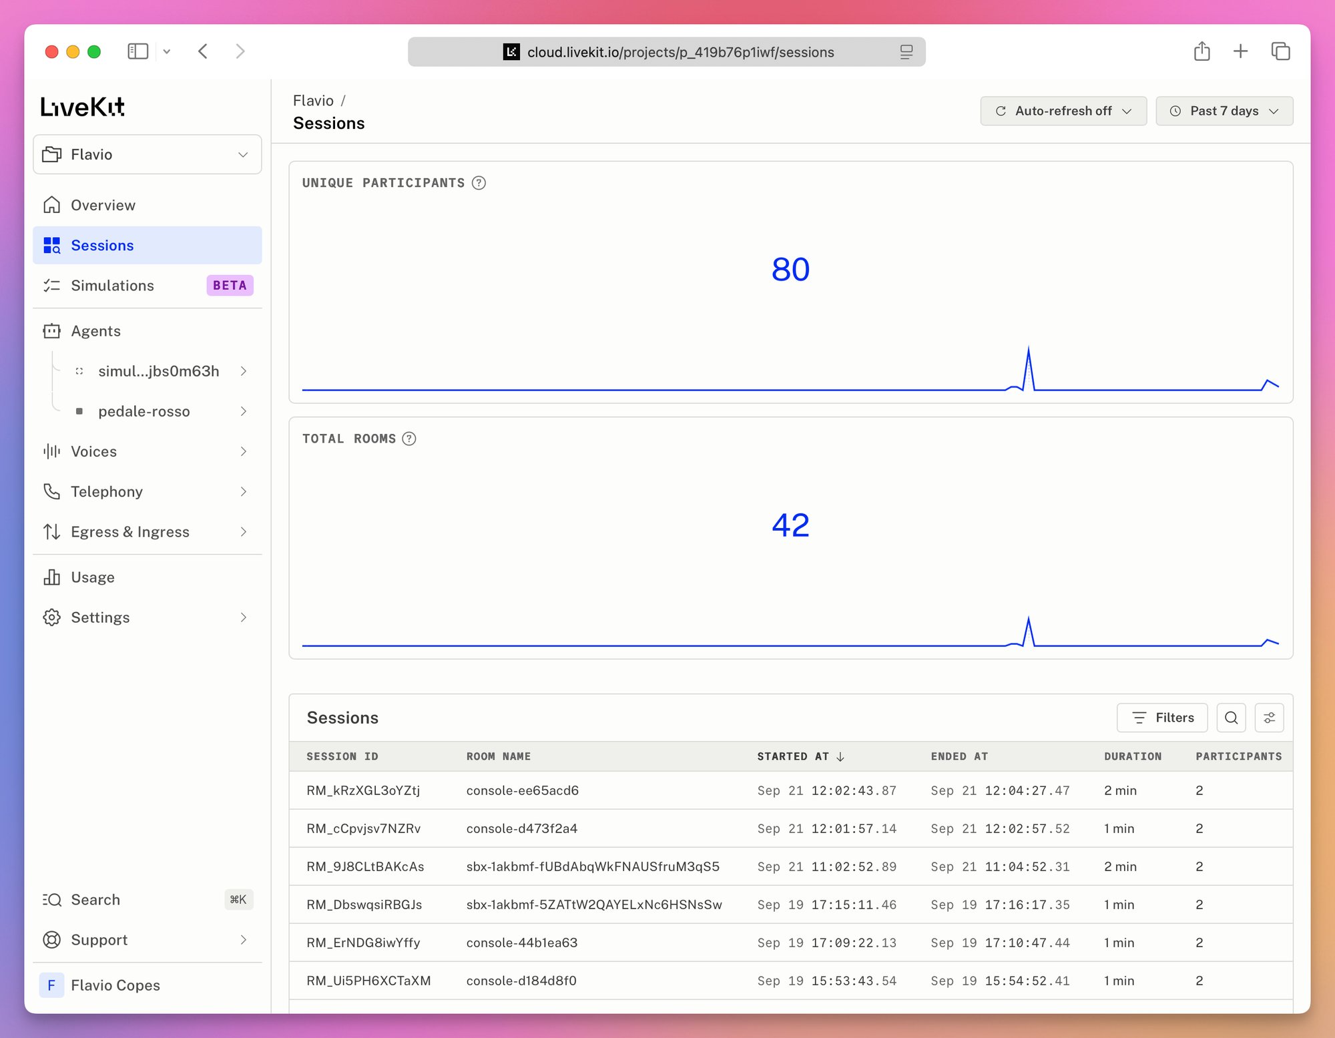Click the help icon next to Unique Participants
1335x1038 pixels.
click(x=479, y=183)
